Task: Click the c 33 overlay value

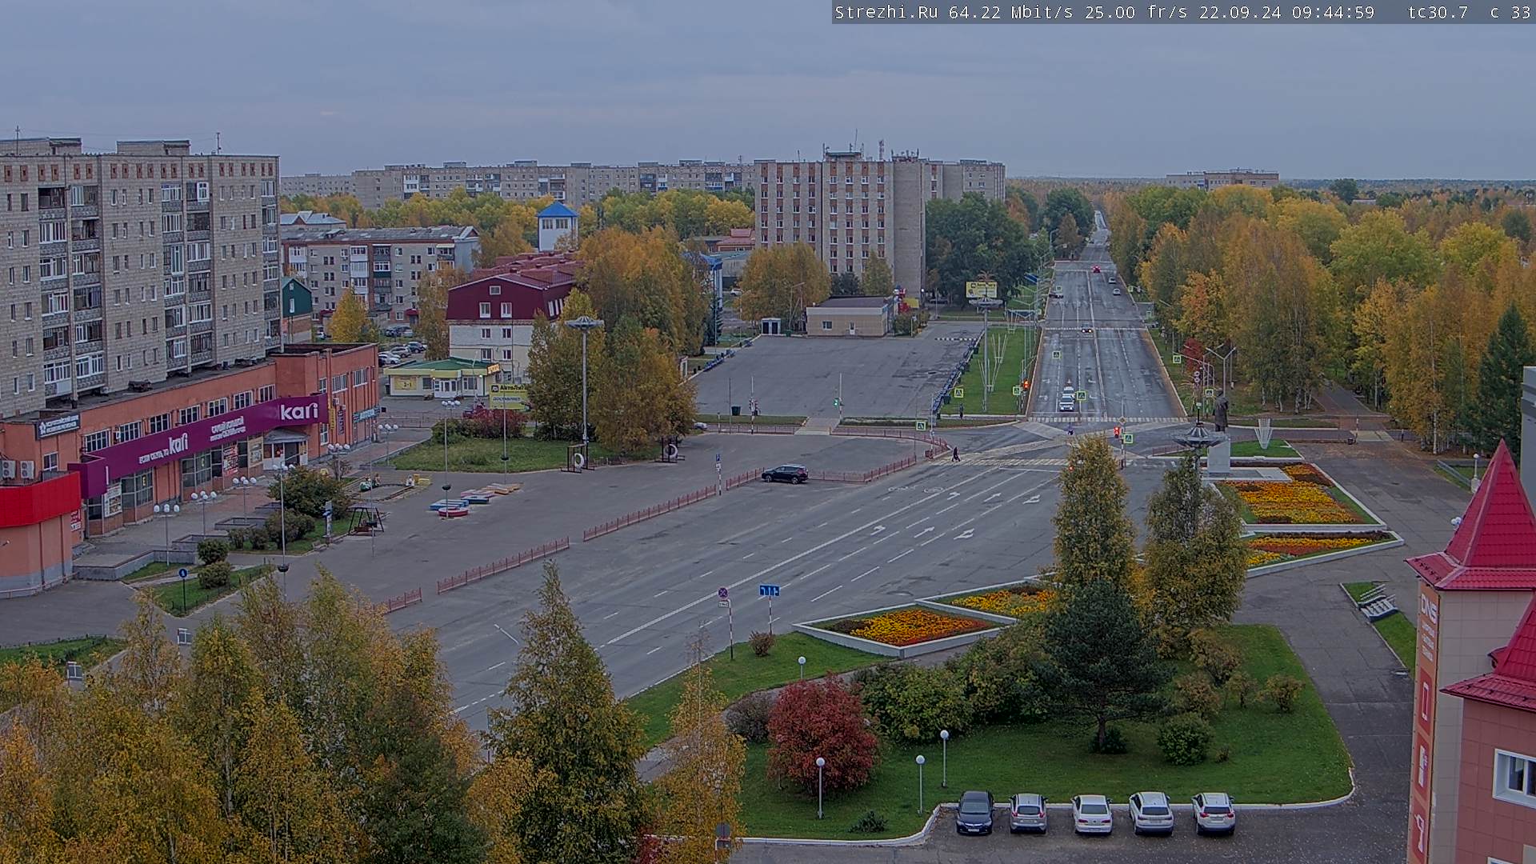Action: pos(1510,12)
